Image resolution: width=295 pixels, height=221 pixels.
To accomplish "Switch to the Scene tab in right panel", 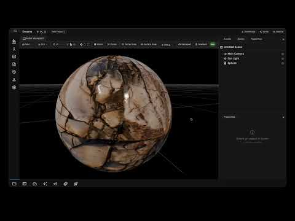I will click(241, 39).
